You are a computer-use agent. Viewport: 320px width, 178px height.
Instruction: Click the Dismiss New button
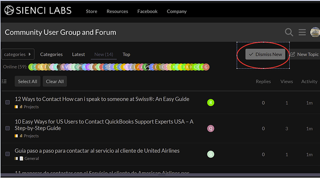coord(265,54)
